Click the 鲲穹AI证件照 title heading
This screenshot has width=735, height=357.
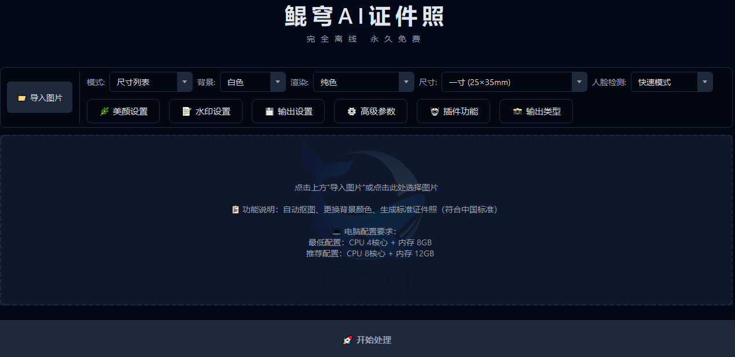(x=365, y=17)
